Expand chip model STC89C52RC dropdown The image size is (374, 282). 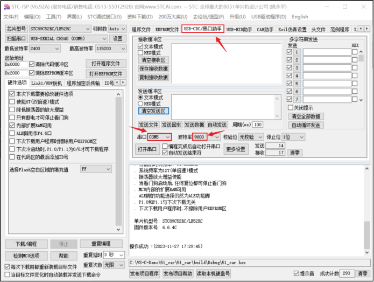click(x=88, y=29)
